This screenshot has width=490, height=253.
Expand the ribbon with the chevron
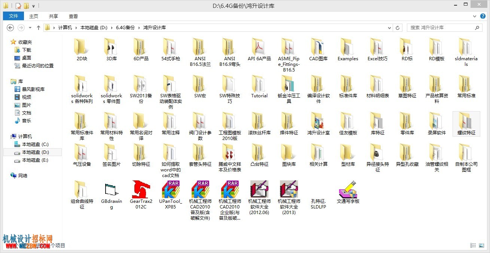(x=475, y=16)
